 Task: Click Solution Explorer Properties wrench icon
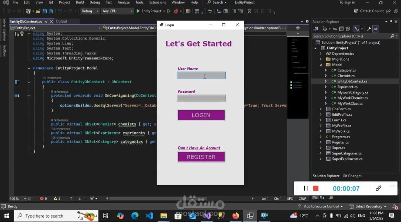369,29
